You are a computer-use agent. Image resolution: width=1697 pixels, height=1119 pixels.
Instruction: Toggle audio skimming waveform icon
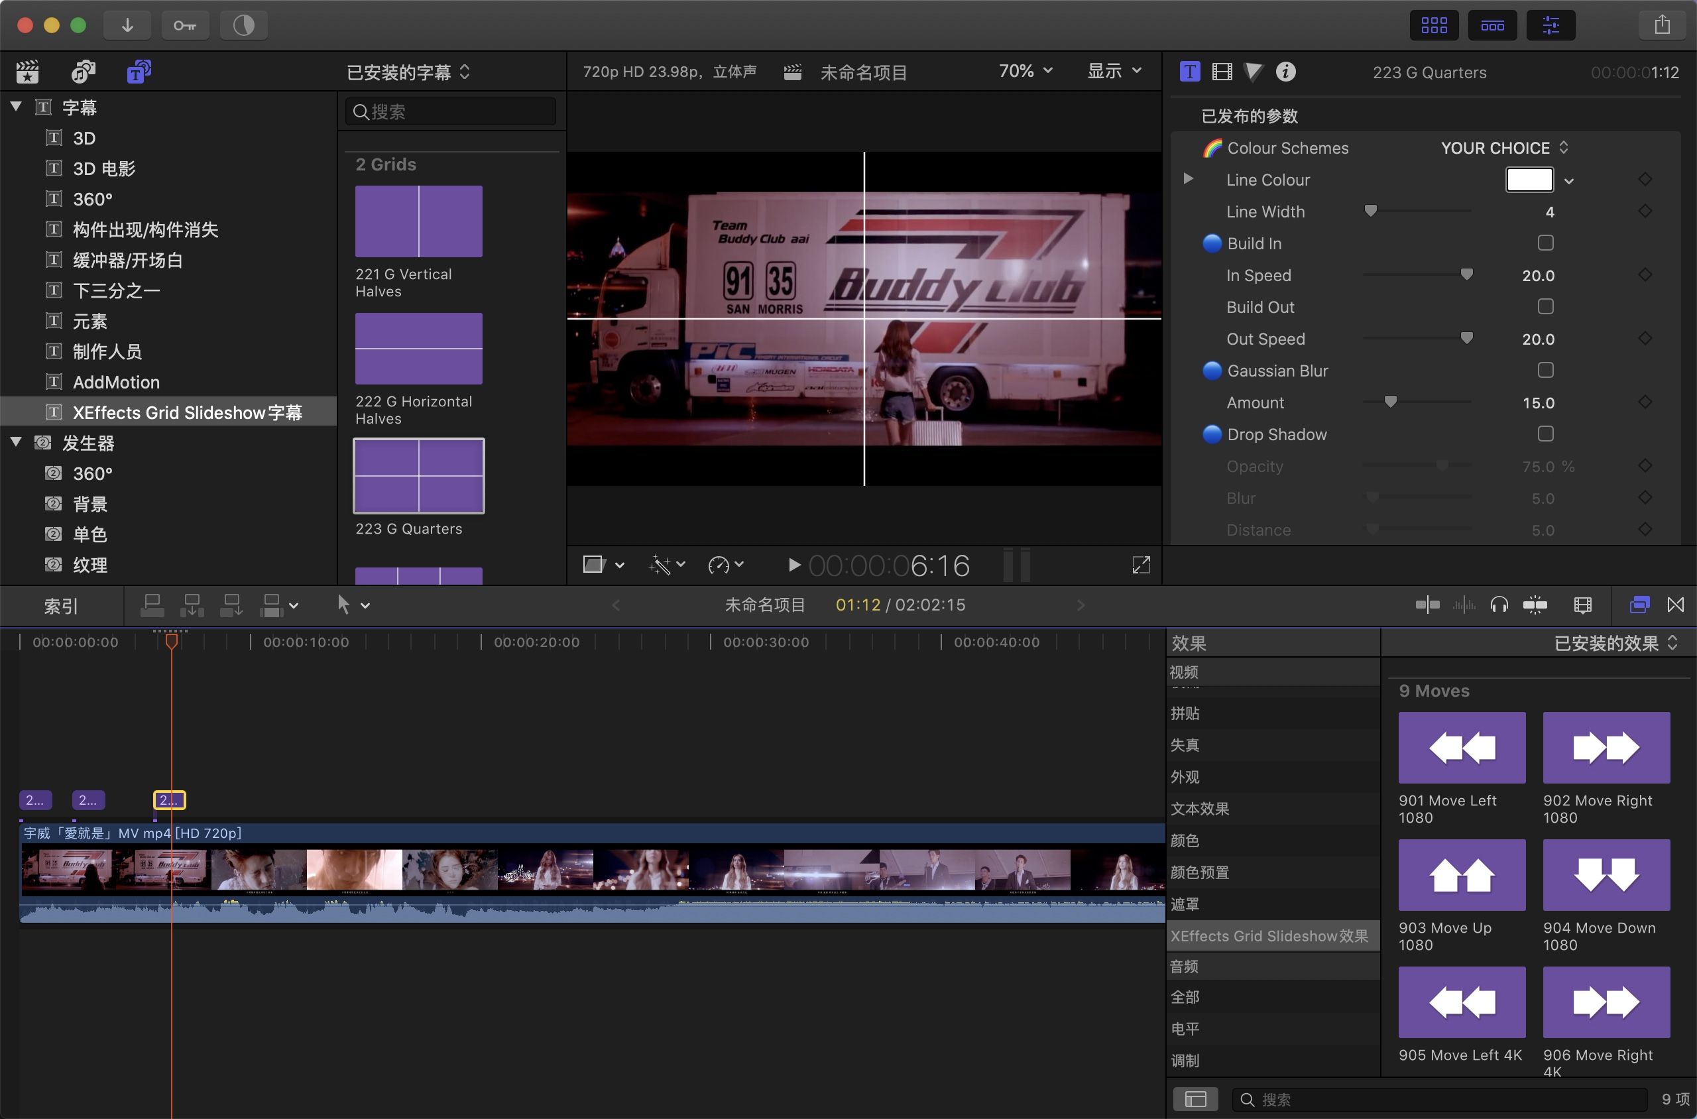coord(1464,605)
